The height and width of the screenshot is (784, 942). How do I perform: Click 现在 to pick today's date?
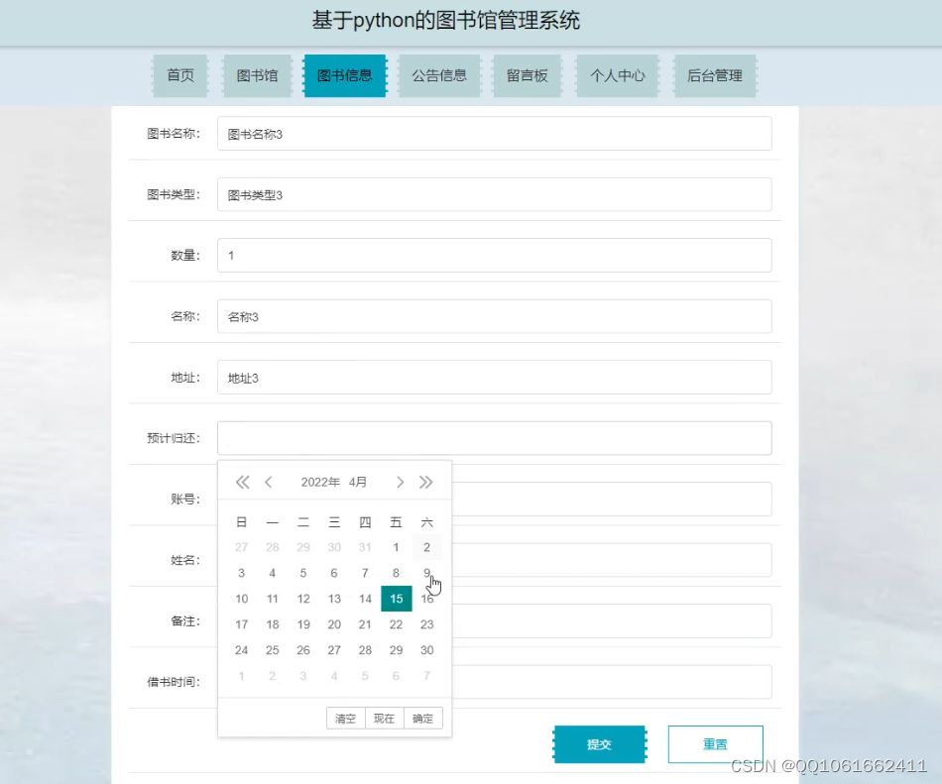pyautogui.click(x=384, y=718)
